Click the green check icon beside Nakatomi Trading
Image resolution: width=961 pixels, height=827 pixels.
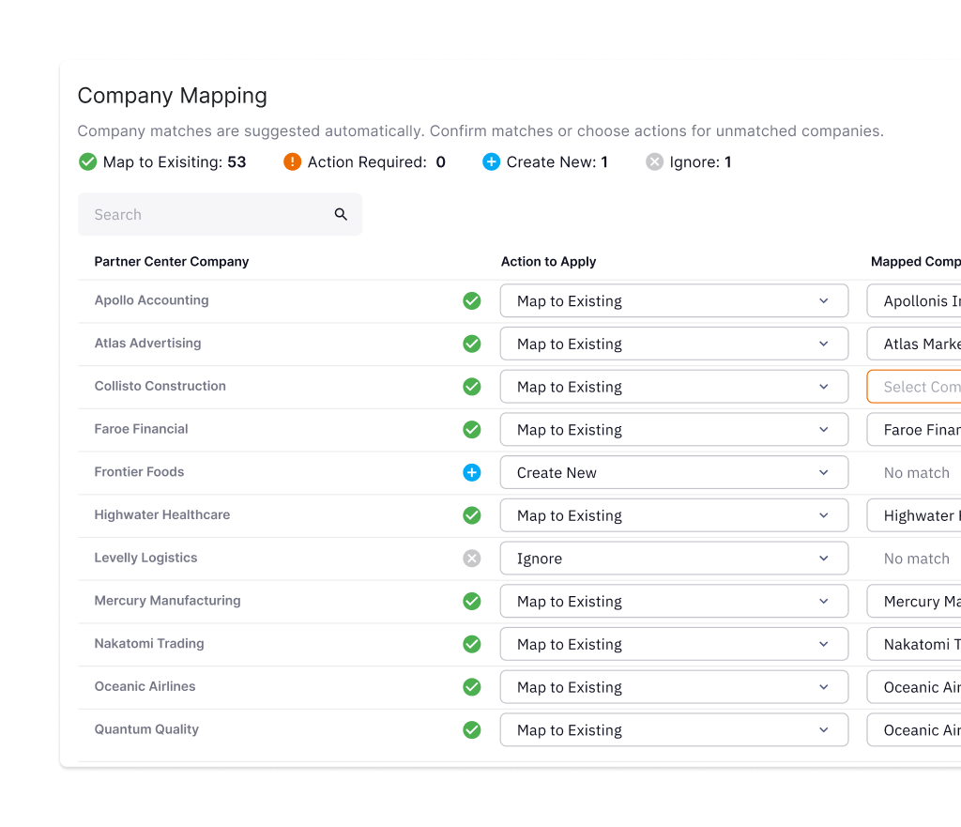tap(472, 644)
